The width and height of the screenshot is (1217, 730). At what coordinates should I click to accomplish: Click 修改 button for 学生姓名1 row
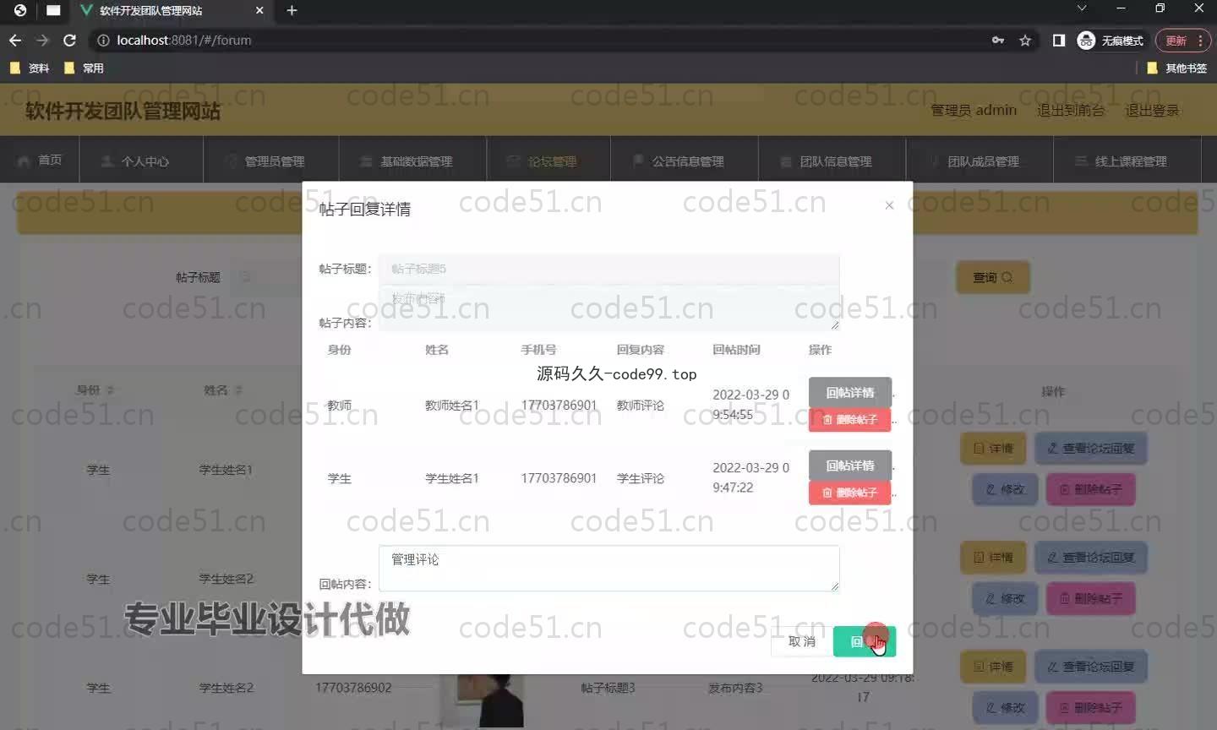[x=1005, y=489]
